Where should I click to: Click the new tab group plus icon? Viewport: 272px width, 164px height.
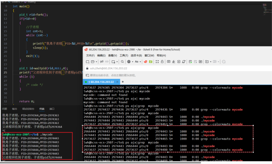pyautogui.click(x=207, y=62)
